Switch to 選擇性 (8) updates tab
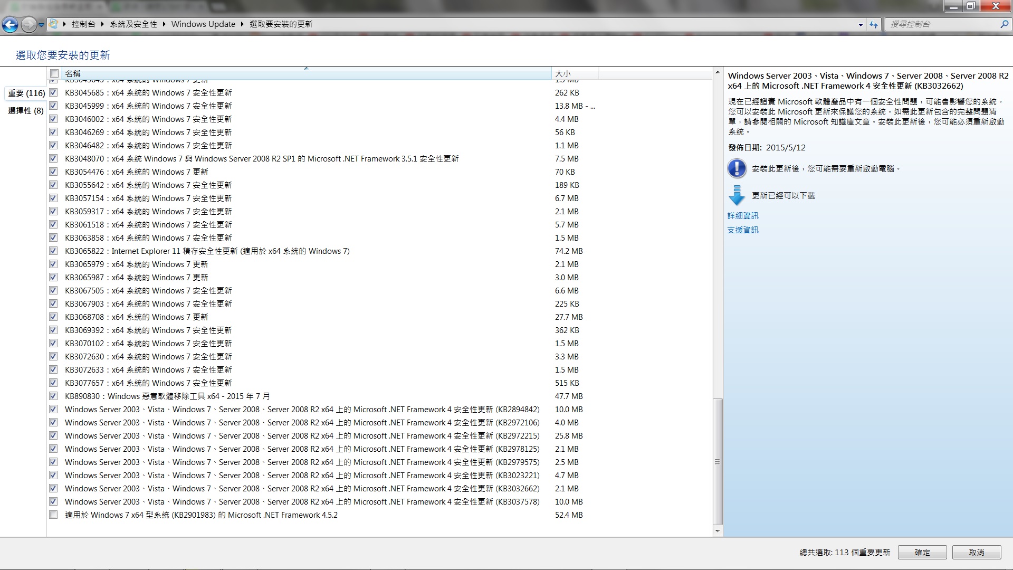The image size is (1013, 570). 26,111
